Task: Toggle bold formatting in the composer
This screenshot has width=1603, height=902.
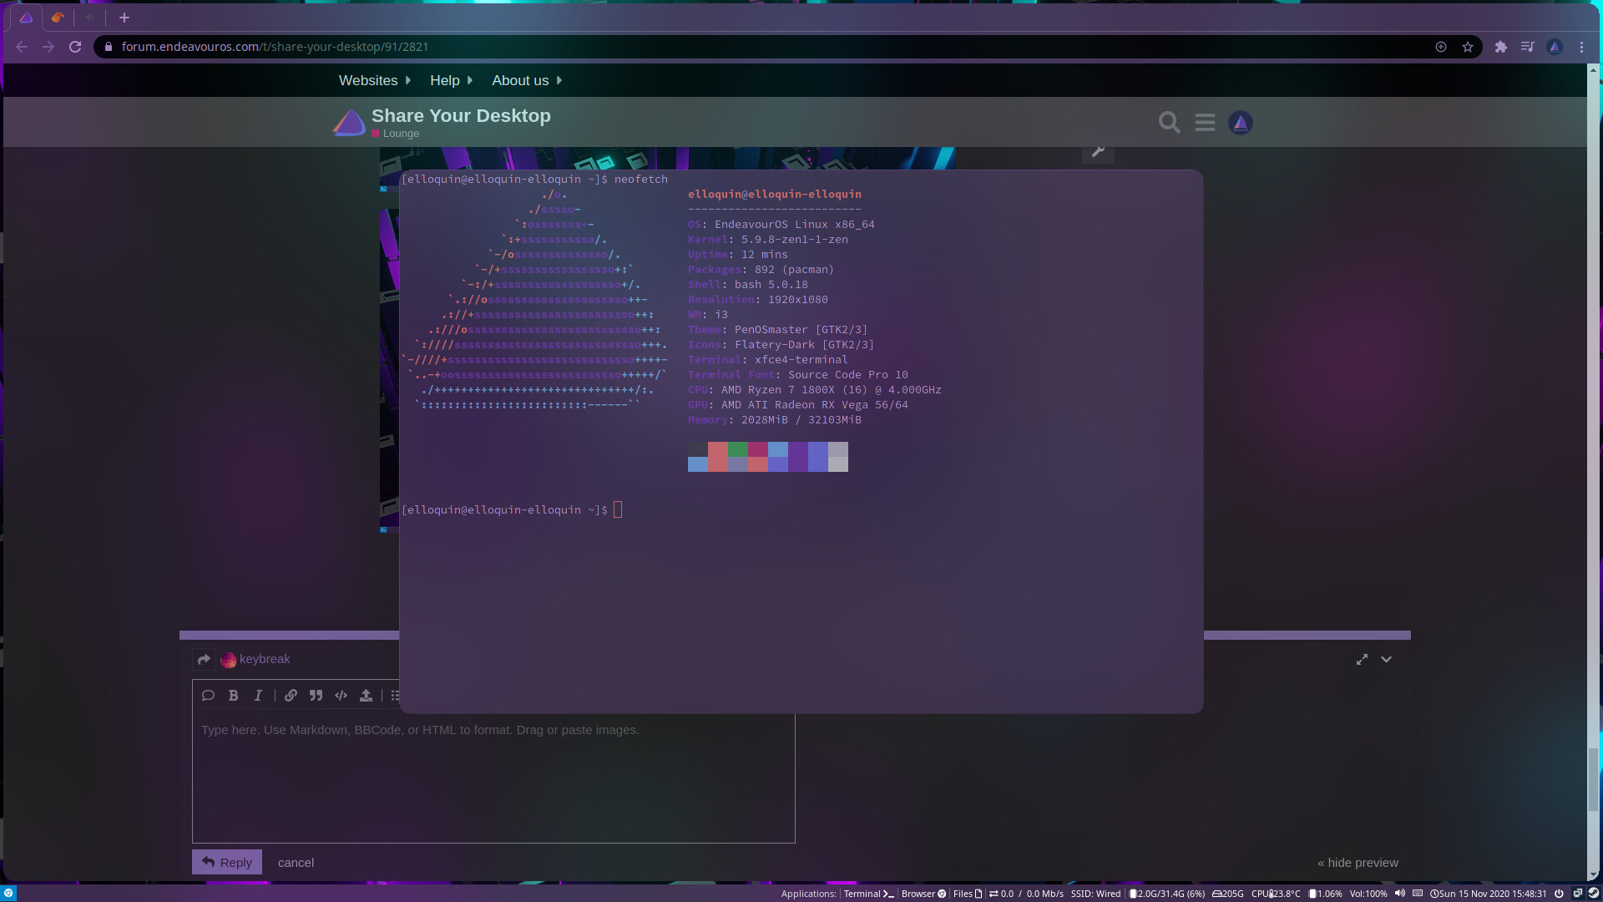Action: coord(233,695)
